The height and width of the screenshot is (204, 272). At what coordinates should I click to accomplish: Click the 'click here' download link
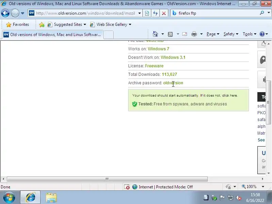pyautogui.click(x=230, y=96)
